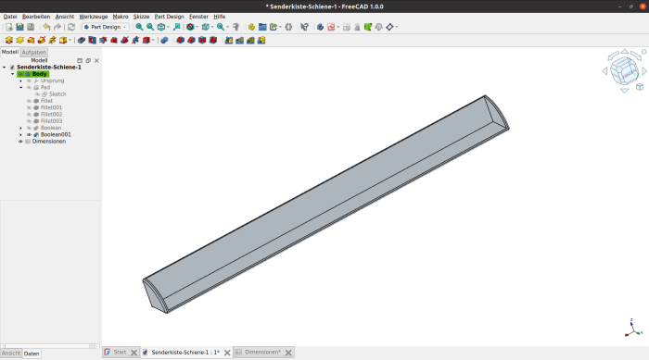The height and width of the screenshot is (360, 649).
Task: Open the standard views dropdown arrow
Action: pos(168,27)
